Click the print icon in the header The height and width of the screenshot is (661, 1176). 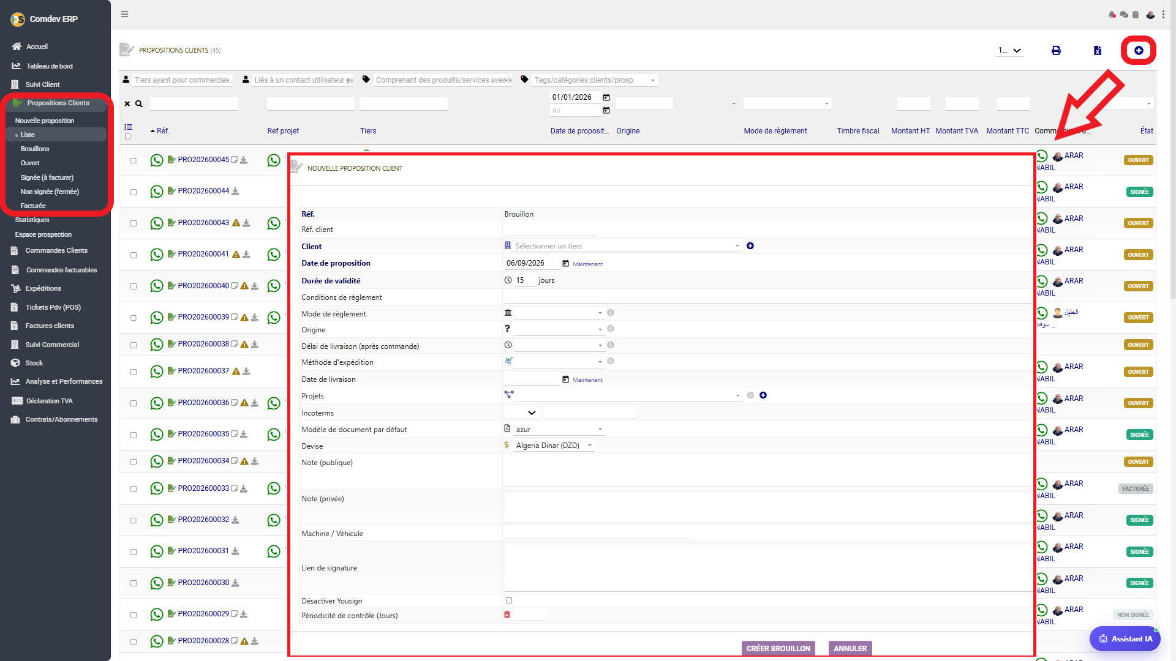(1056, 51)
